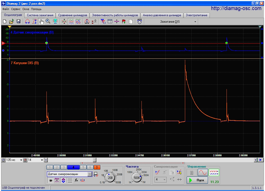Open the 14 value dropdown

point(42,160)
